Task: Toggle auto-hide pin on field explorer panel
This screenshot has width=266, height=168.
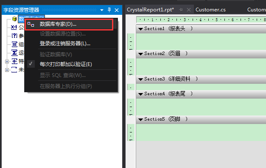Action: click(x=109, y=10)
